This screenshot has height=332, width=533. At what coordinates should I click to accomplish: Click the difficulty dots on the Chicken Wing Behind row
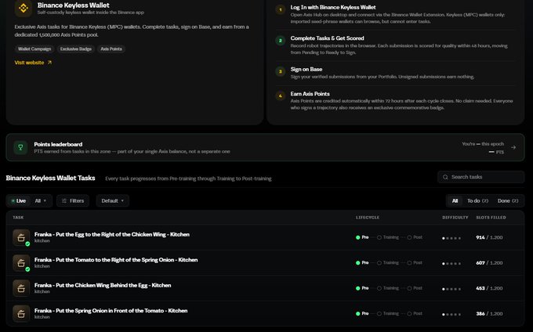coord(451,289)
